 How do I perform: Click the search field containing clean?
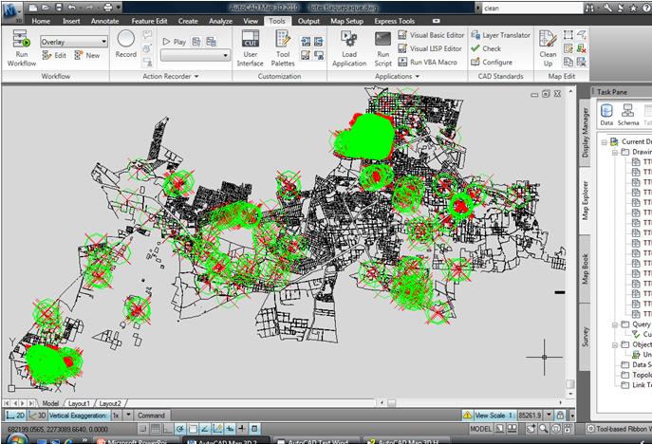(532, 8)
